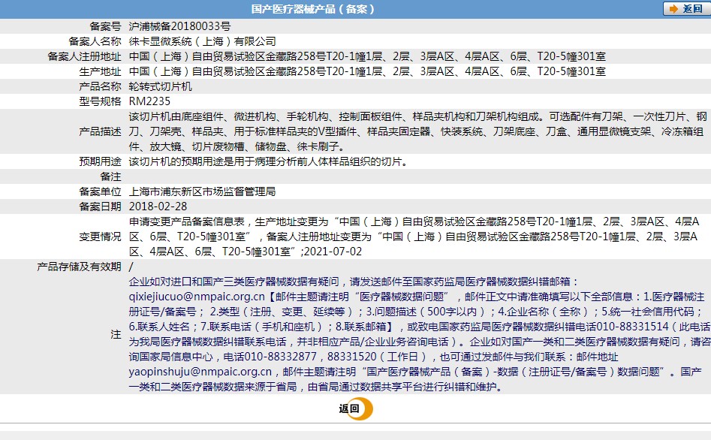711x440 pixels.
Task: Click the label 备注
Action: pyautogui.click(x=110, y=176)
